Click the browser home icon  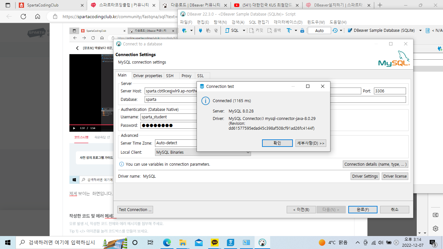(38, 17)
